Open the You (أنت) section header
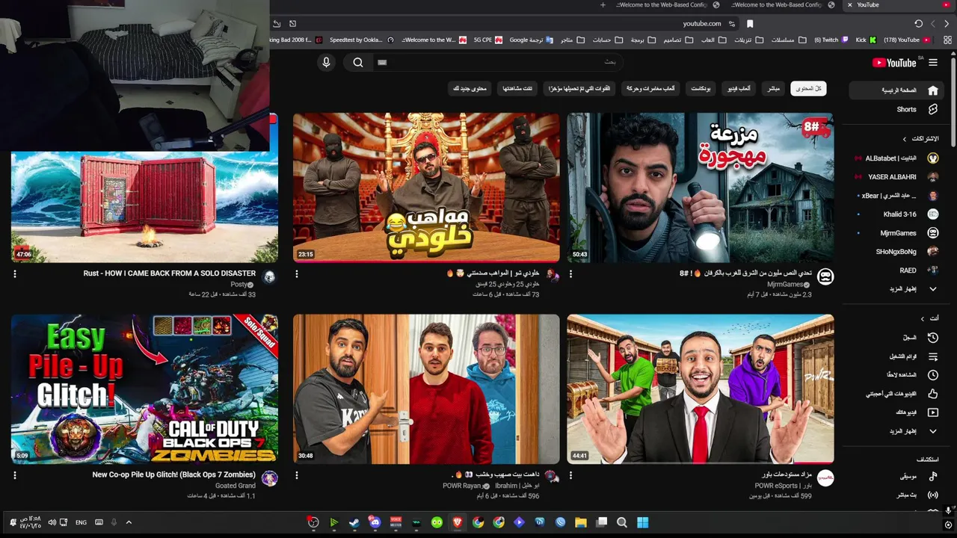This screenshot has height=538, width=957. click(x=930, y=318)
